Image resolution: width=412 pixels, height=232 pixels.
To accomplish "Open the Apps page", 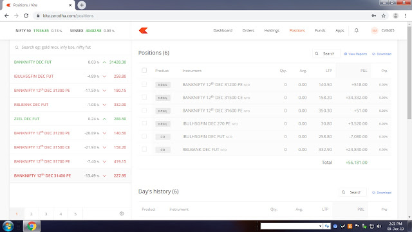I will pyautogui.click(x=340, y=30).
